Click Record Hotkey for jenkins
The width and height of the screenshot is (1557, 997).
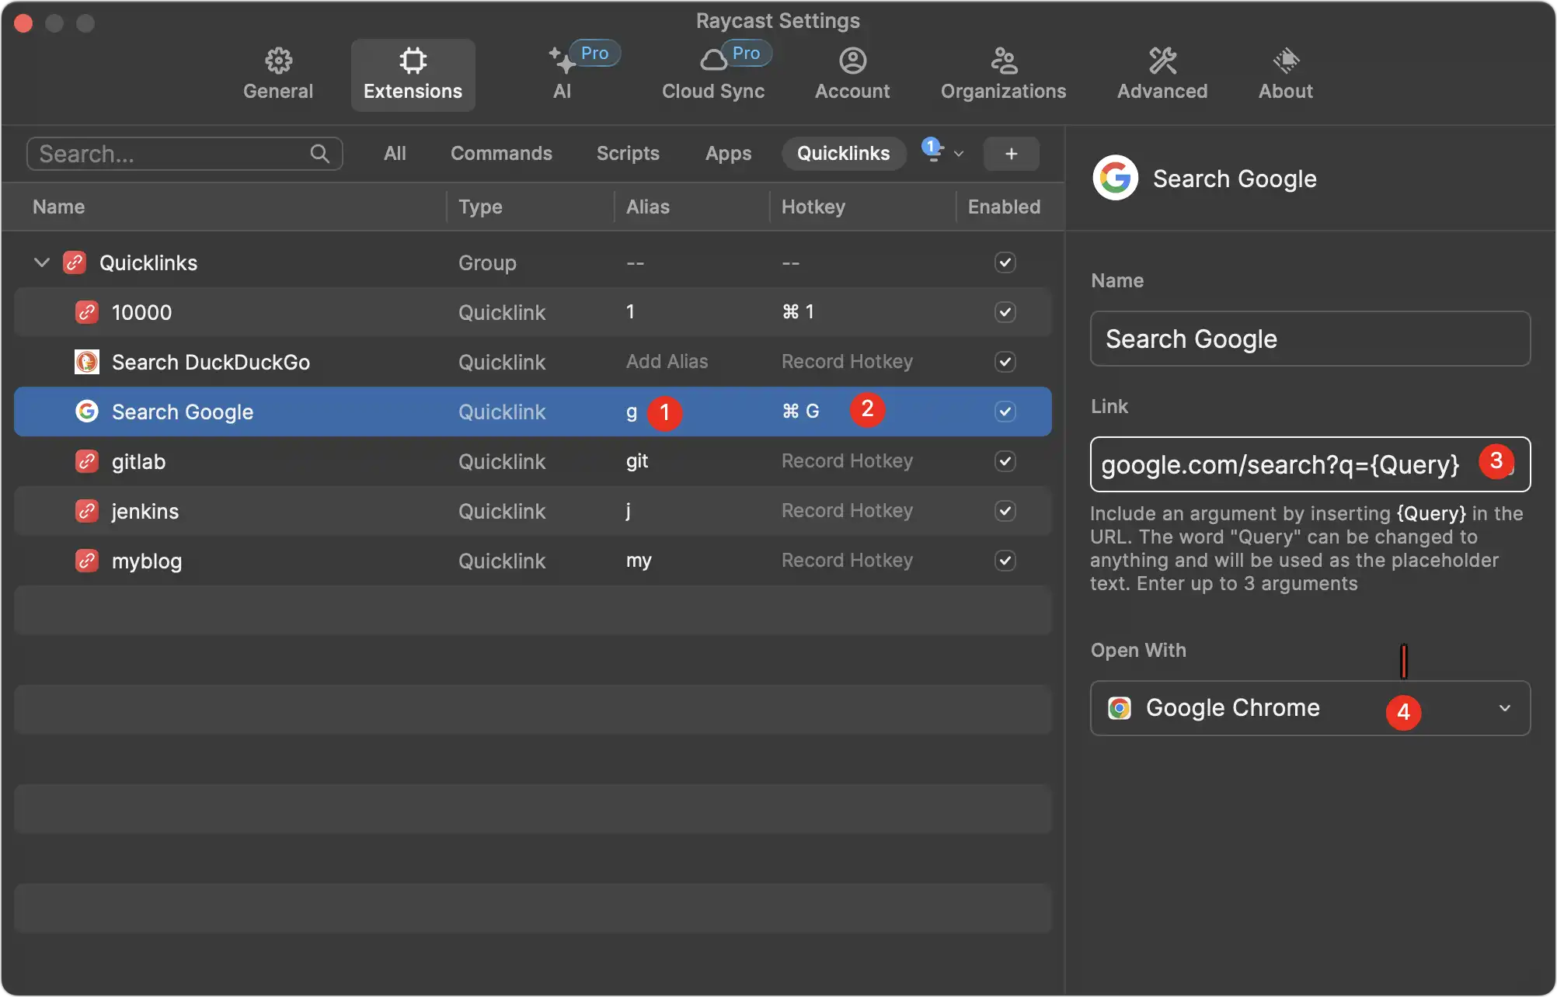[x=847, y=511]
